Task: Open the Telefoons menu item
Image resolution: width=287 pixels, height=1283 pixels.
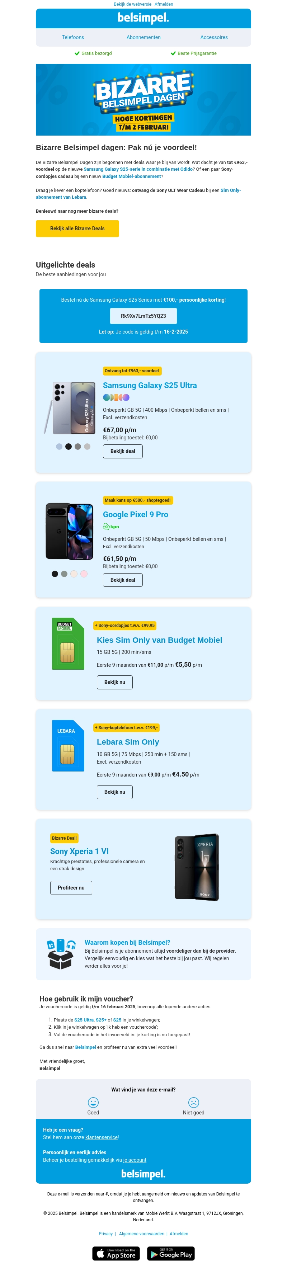Action: pyautogui.click(x=73, y=37)
